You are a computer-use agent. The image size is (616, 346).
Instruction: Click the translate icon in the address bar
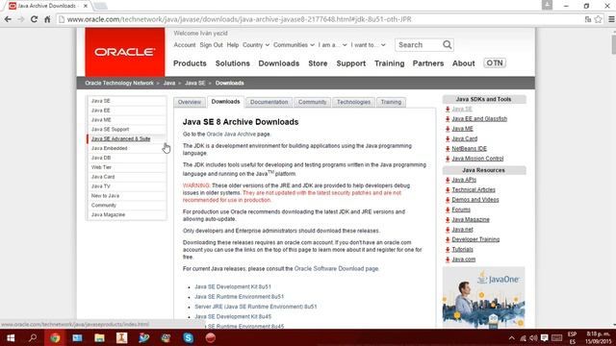tap(588, 19)
